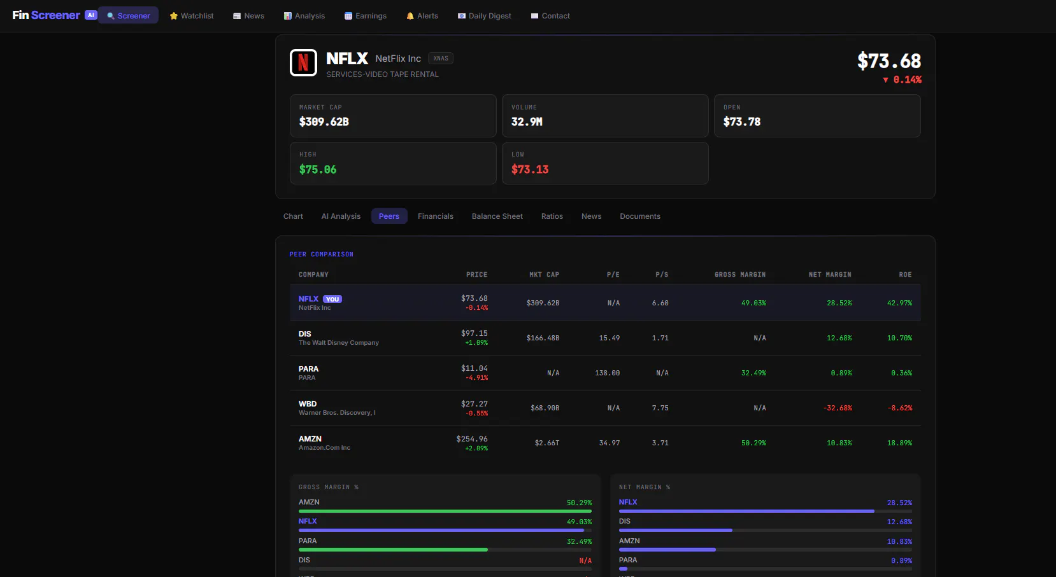Open the Watchlist page

(191, 15)
